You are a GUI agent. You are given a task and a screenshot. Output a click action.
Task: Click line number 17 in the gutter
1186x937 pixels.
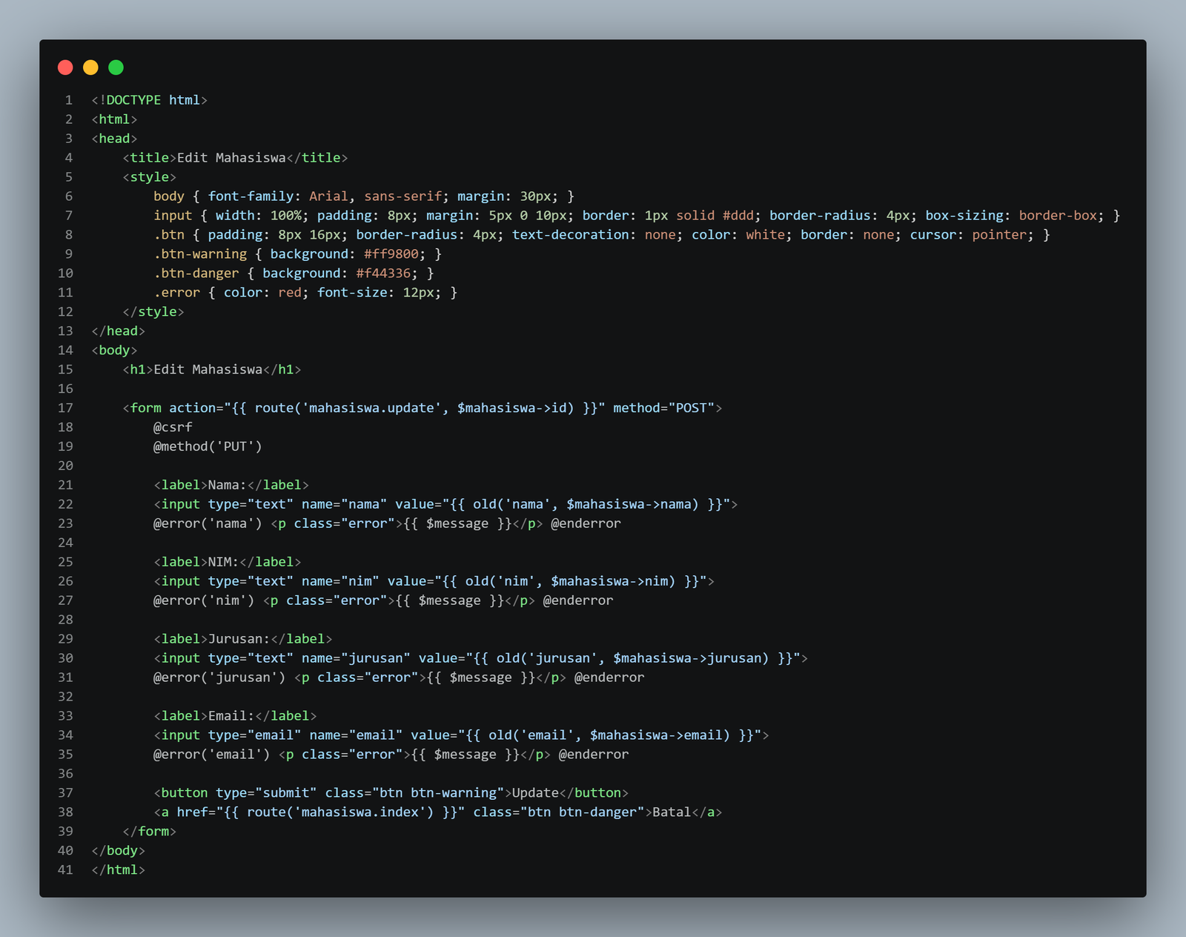[x=65, y=408]
